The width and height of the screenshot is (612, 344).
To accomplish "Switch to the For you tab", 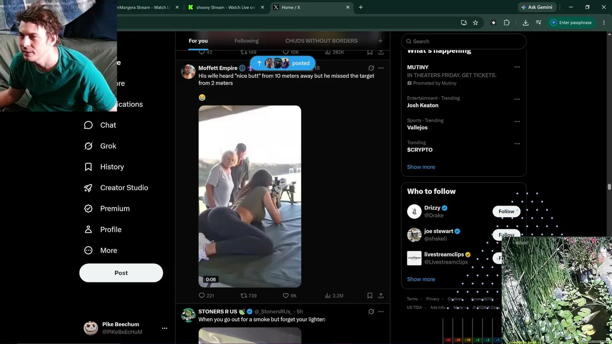I will point(198,41).
